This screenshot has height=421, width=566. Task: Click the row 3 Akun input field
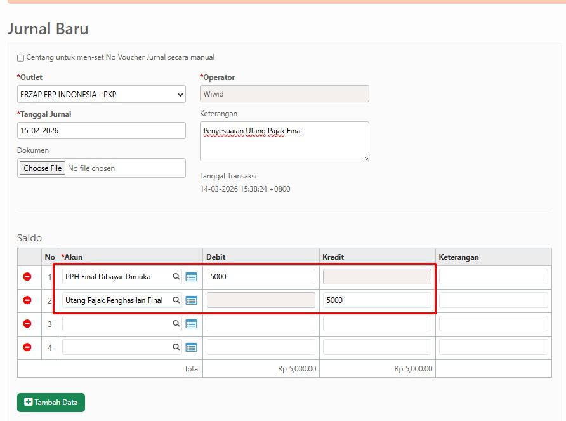click(117, 324)
